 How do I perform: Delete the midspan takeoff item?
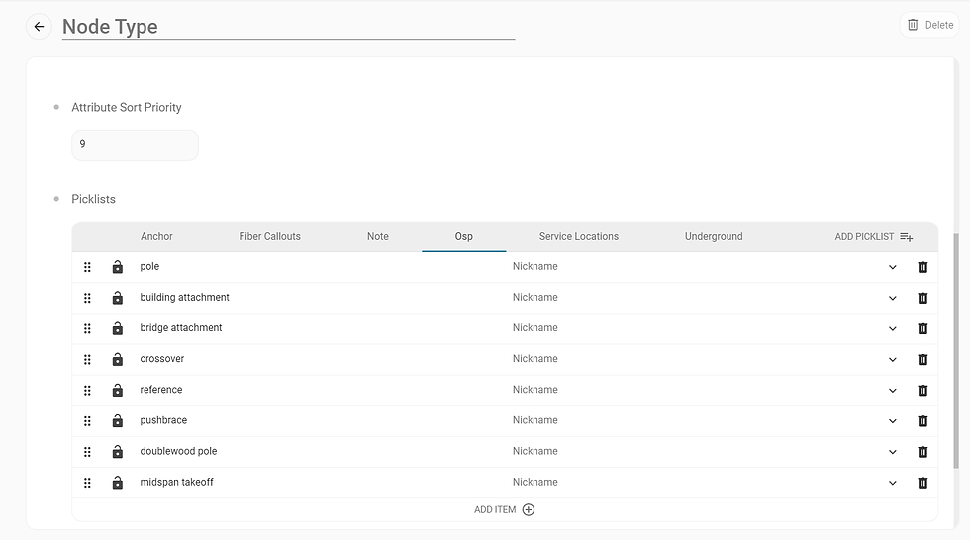922,483
